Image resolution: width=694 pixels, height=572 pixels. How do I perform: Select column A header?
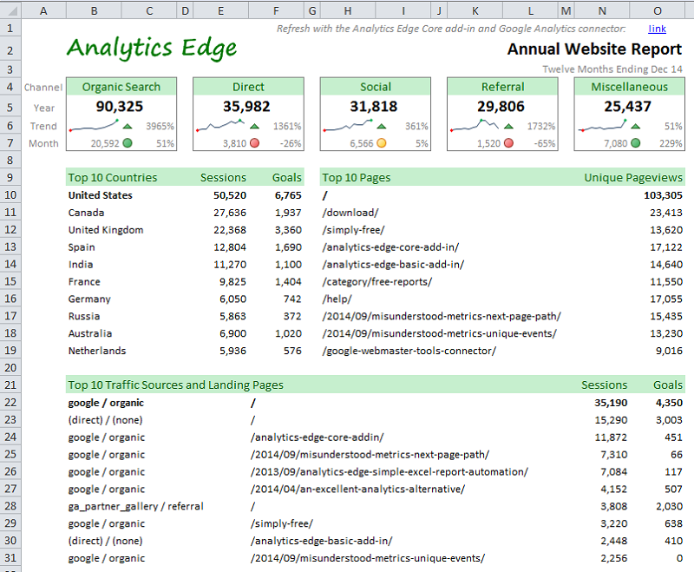coord(43,10)
